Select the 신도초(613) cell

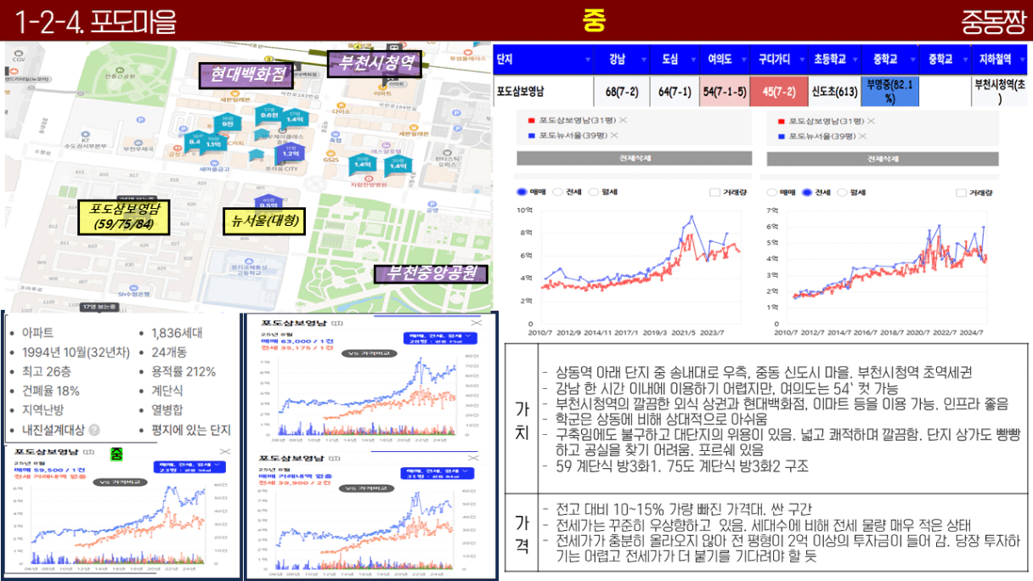coord(834,91)
